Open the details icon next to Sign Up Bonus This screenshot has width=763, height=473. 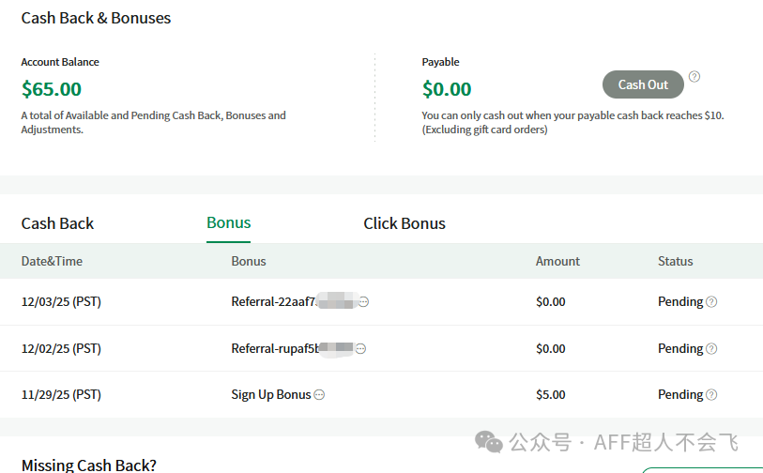coord(319,395)
